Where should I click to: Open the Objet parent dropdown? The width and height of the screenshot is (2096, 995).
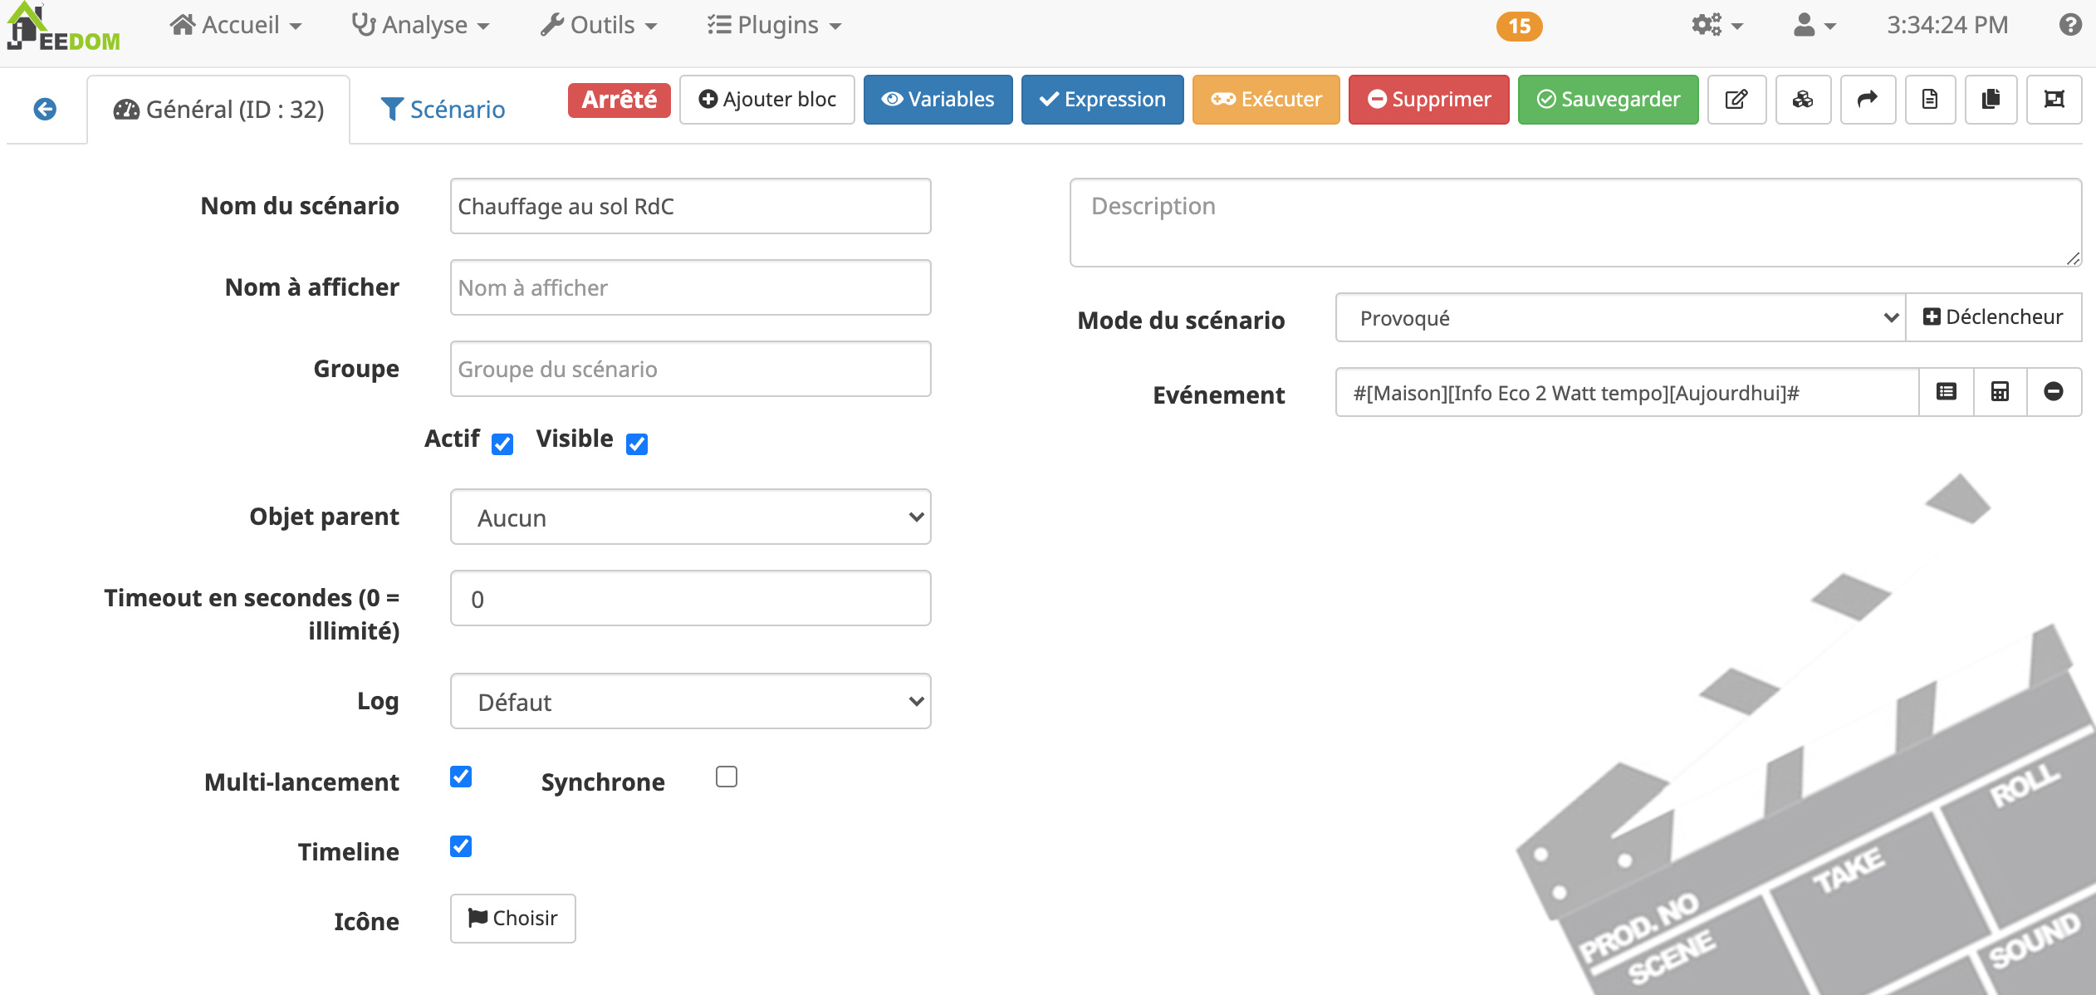click(690, 517)
